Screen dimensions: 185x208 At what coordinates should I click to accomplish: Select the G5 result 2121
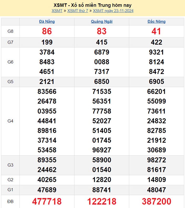tap(47, 82)
